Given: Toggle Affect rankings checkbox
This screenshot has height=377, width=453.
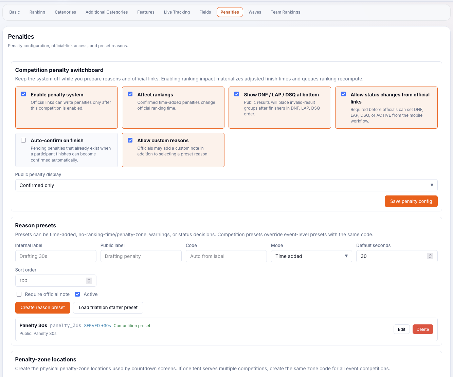Looking at the screenshot, I should click(130, 94).
